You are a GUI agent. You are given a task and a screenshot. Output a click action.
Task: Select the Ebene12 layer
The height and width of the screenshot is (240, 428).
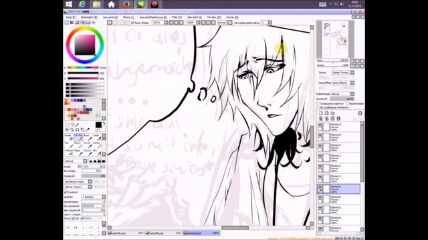pos(338,168)
